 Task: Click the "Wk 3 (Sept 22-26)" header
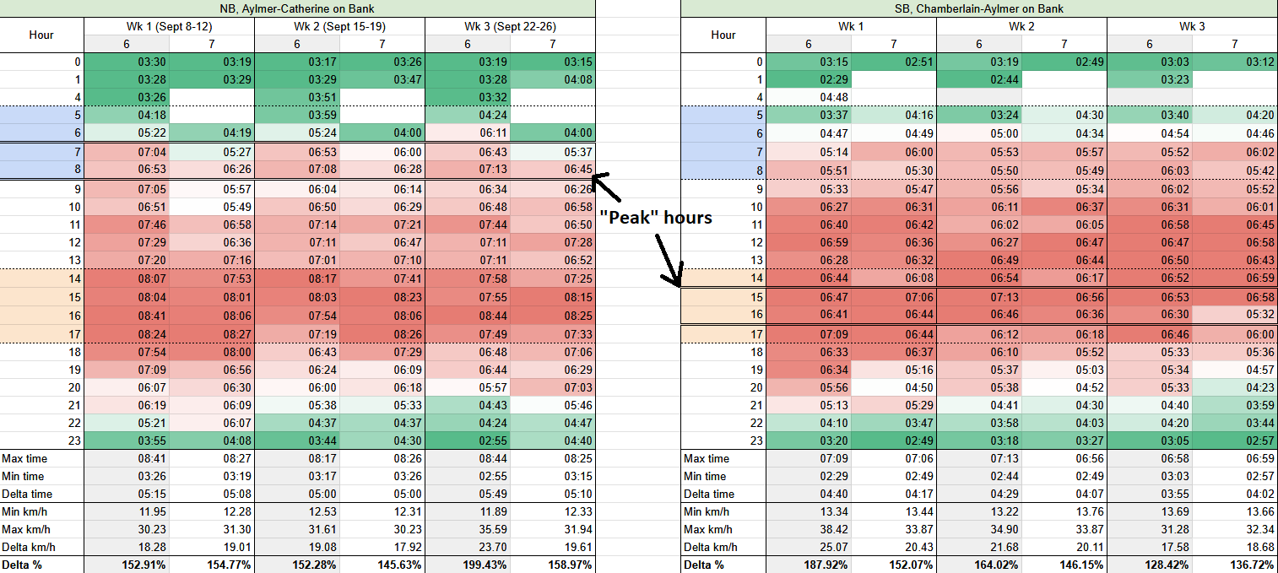pyautogui.click(x=510, y=26)
